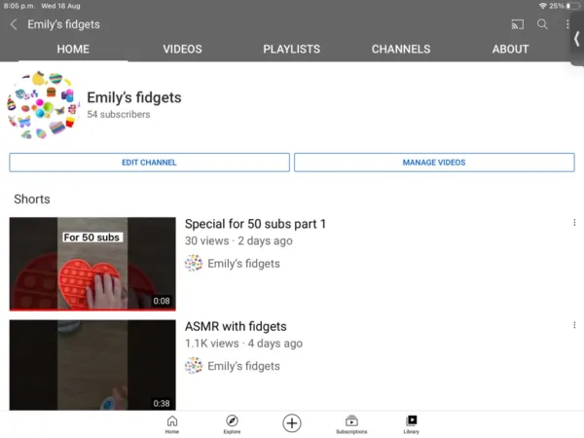Viewport: 584px width, 438px height.
Task: Tap the back arrow beside the channel title
Action: tap(14, 24)
